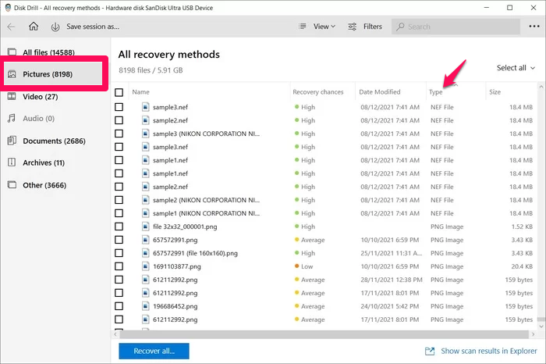This screenshot has width=546, height=364.
Task: Sort by Type column header
Action: [435, 92]
